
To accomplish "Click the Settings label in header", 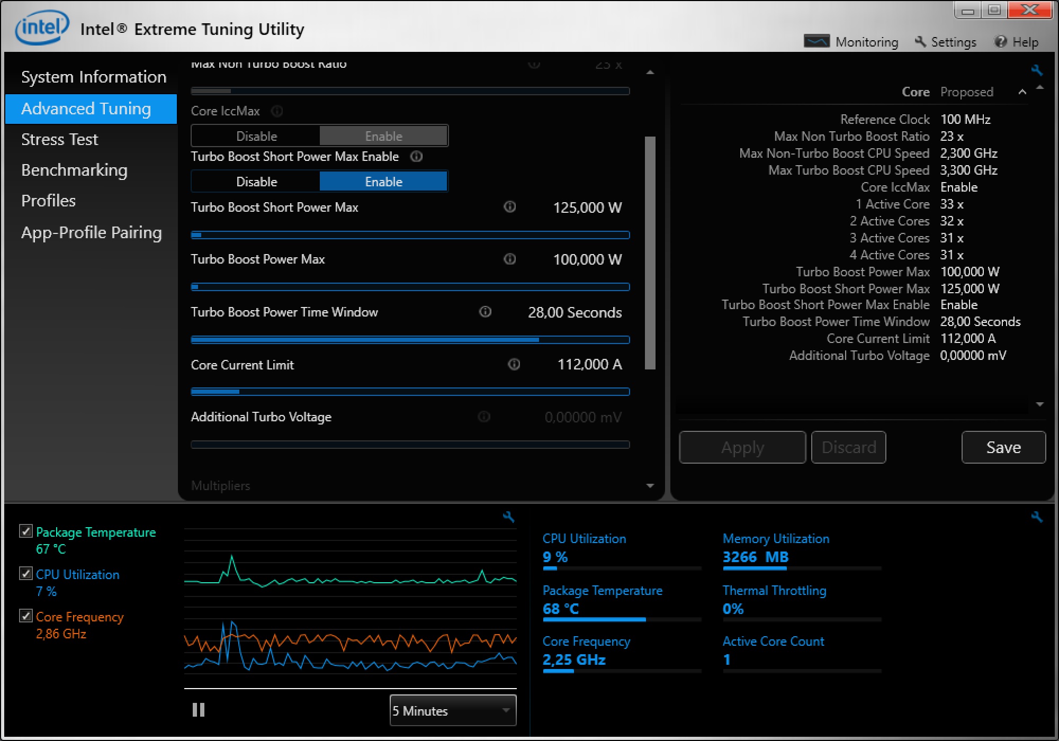I will [x=954, y=42].
